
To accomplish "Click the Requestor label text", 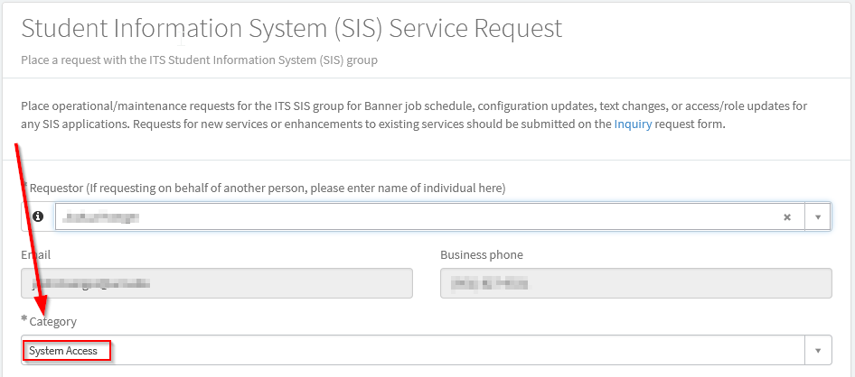I will tap(267, 188).
